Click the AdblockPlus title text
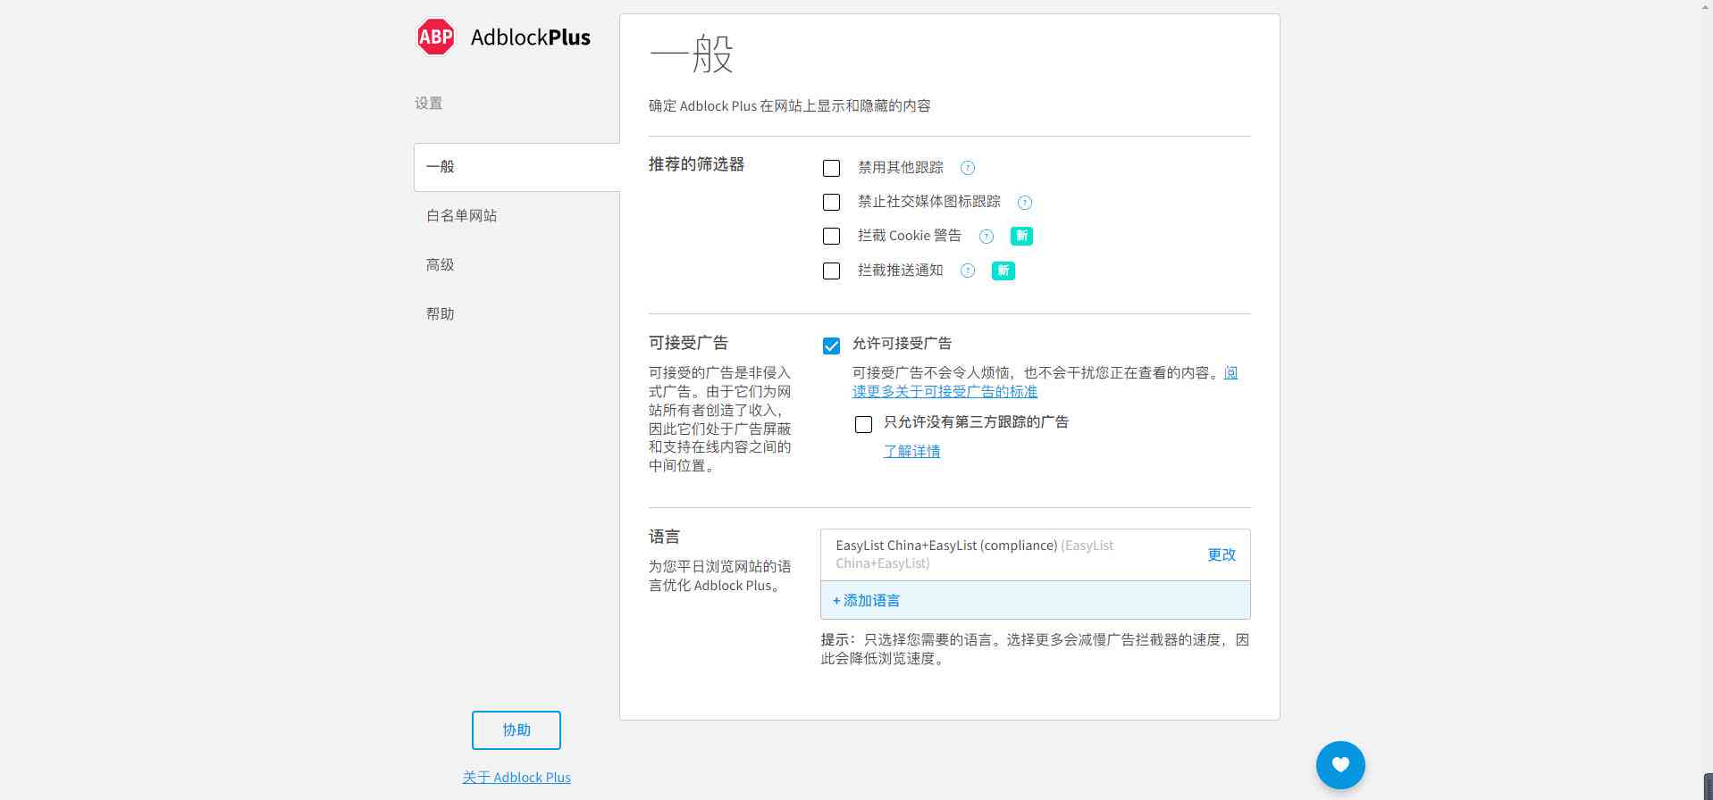The image size is (1713, 800). tap(531, 37)
